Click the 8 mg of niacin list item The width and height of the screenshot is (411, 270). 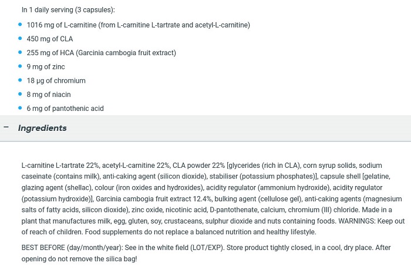tap(49, 95)
